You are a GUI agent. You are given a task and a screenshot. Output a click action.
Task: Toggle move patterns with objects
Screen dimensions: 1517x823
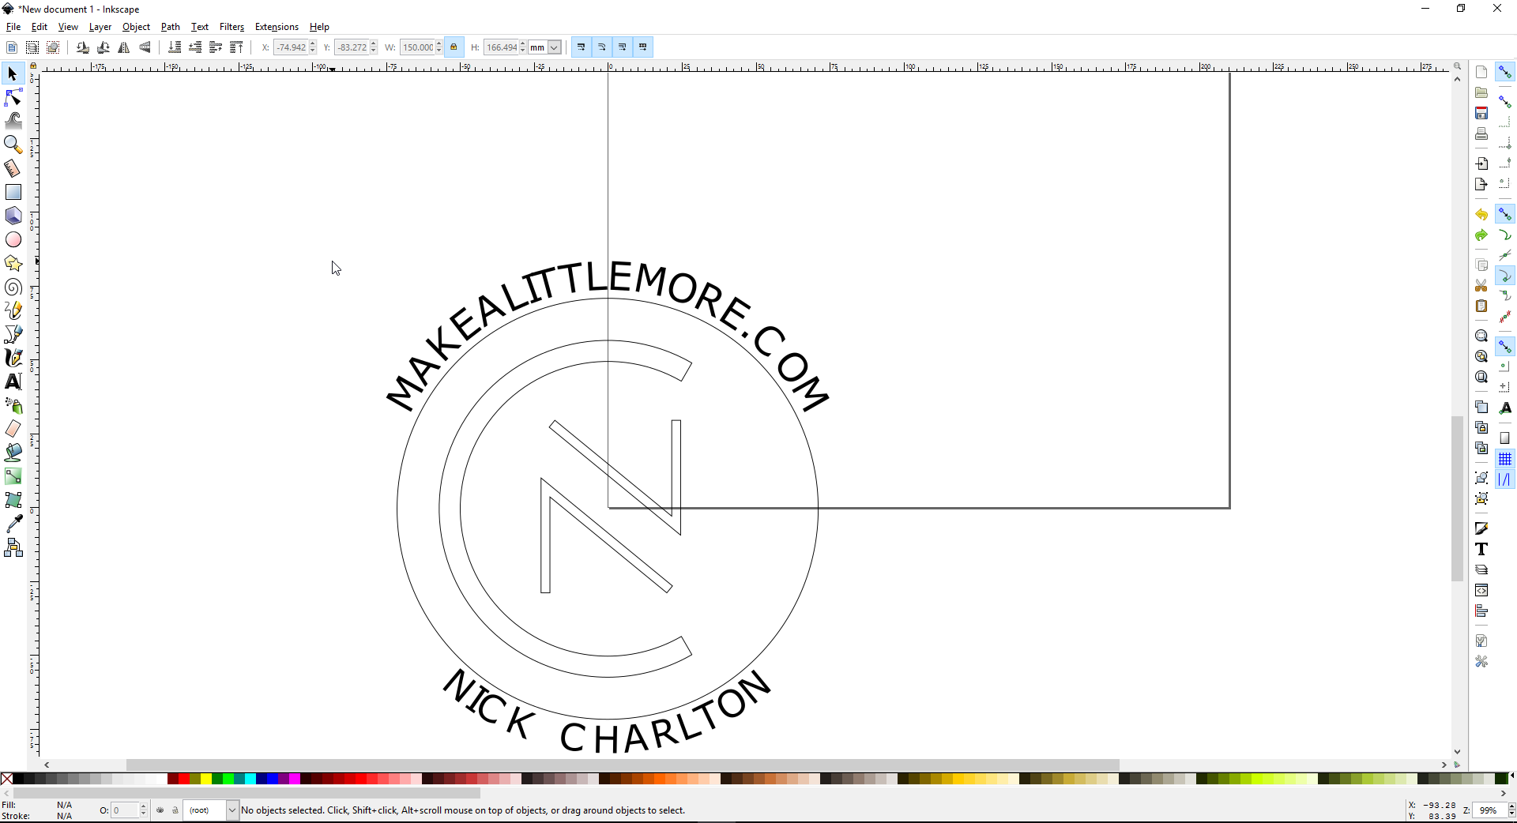[x=643, y=47]
